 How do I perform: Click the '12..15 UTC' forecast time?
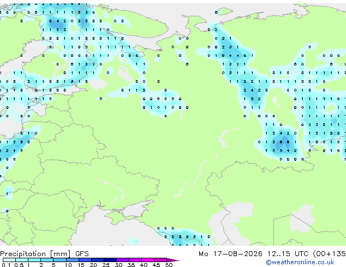click(288, 254)
